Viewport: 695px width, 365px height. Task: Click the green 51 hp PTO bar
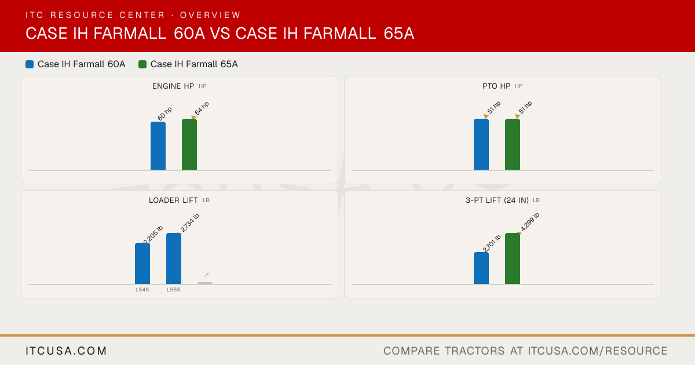(x=513, y=144)
